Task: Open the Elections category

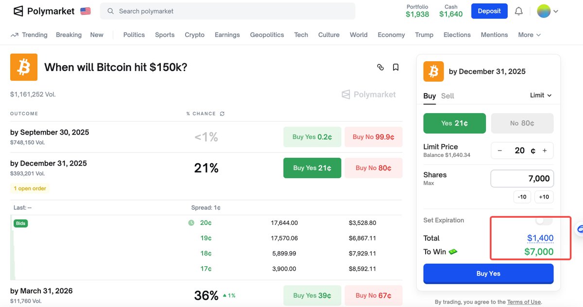Action: click(x=457, y=35)
